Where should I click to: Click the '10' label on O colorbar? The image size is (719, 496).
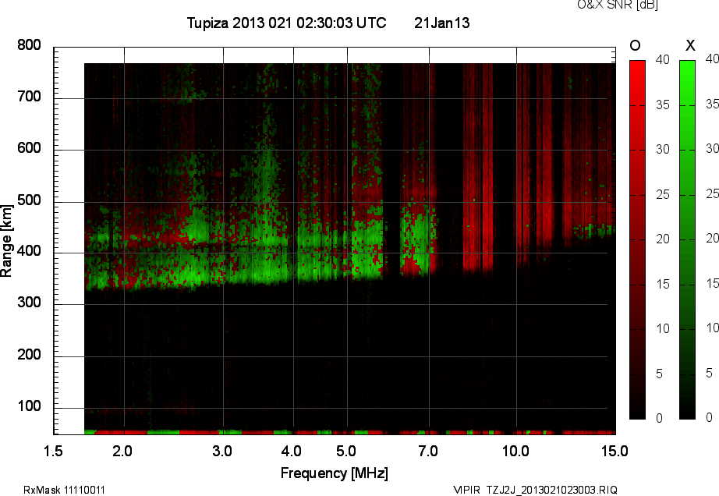663,328
